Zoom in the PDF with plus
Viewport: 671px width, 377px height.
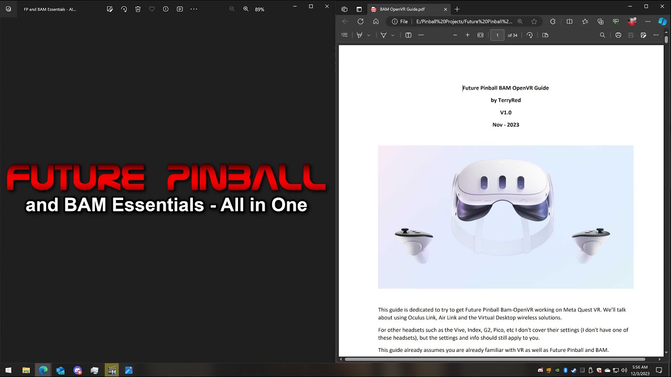pos(468,35)
